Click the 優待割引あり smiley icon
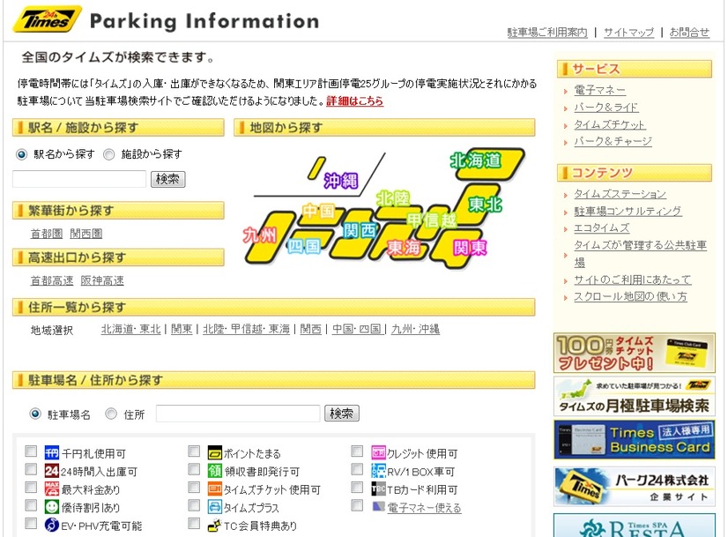This screenshot has height=537, width=728. 51,507
